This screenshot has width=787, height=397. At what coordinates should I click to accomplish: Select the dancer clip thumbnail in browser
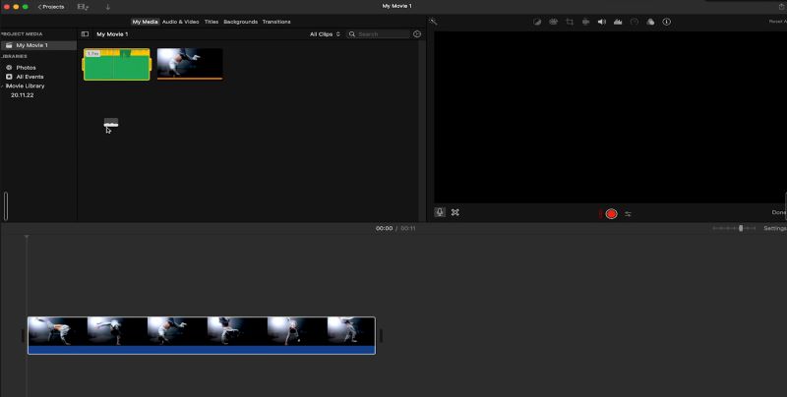pyautogui.click(x=190, y=64)
